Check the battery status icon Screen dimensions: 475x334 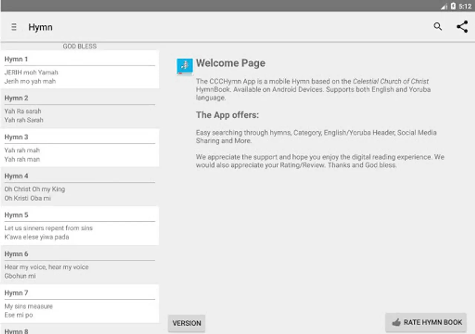453,6
